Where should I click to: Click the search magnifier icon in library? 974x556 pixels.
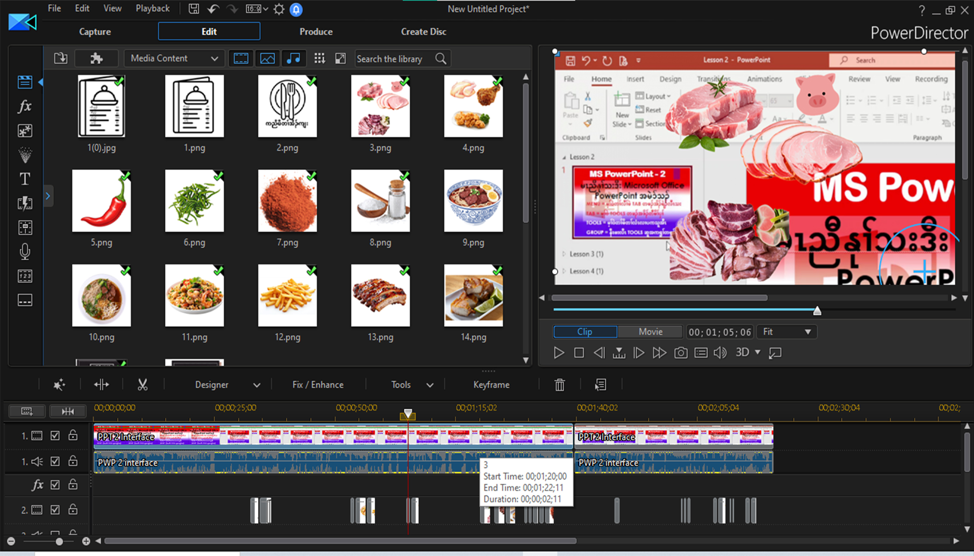441,58
